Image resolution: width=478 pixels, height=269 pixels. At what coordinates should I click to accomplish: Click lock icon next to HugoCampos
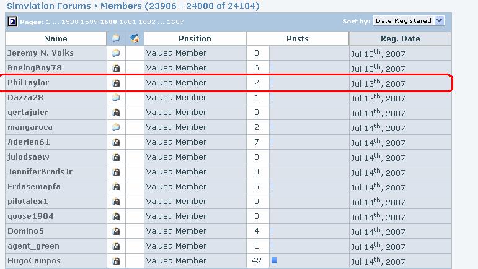116,261
